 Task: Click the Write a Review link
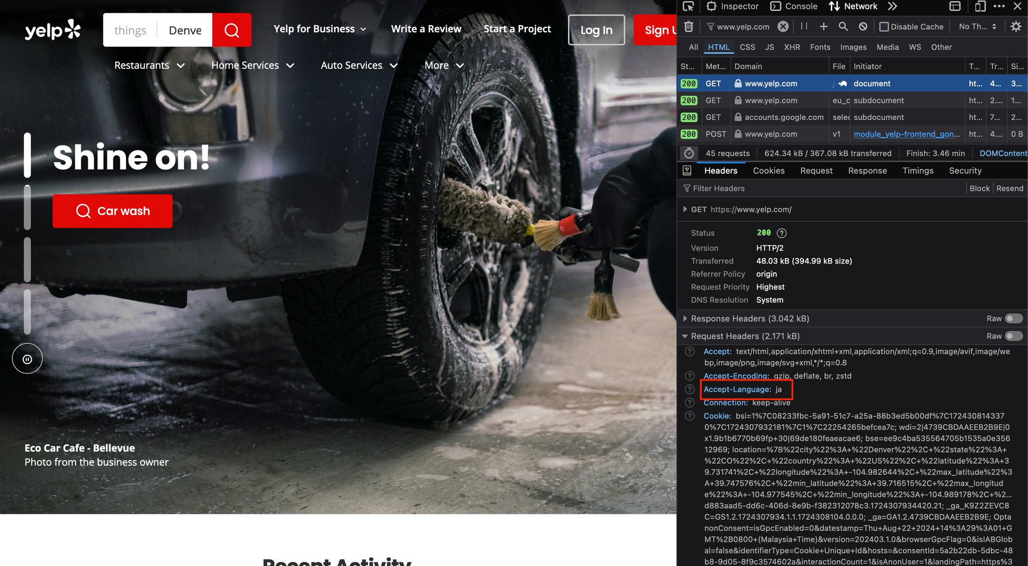tap(426, 29)
